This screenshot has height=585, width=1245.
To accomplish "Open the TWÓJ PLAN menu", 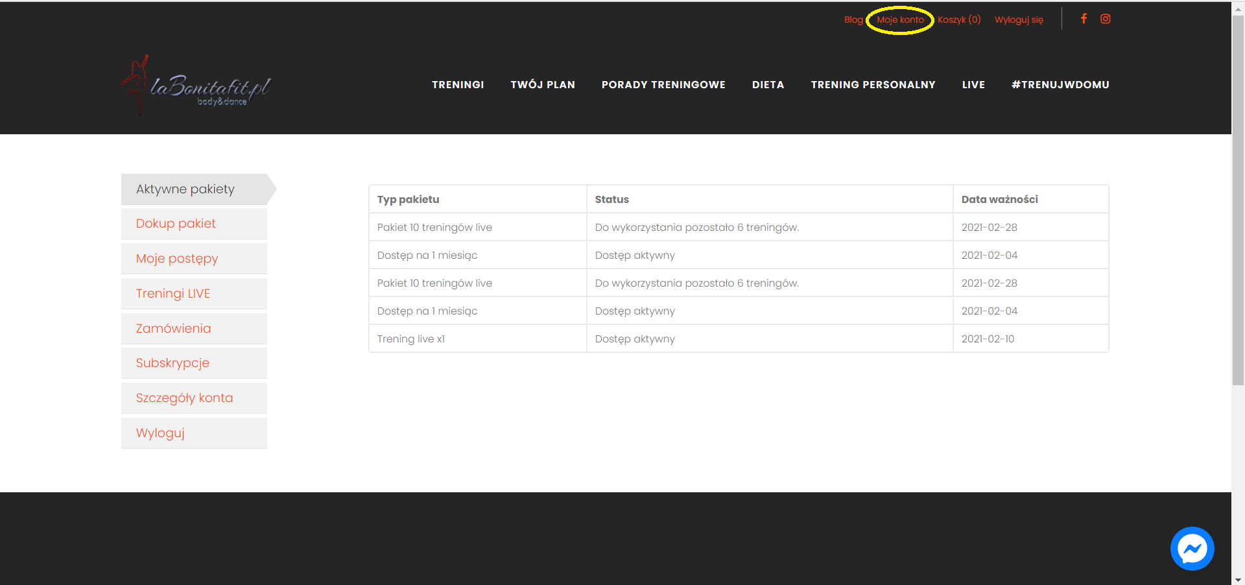I will click(x=543, y=85).
